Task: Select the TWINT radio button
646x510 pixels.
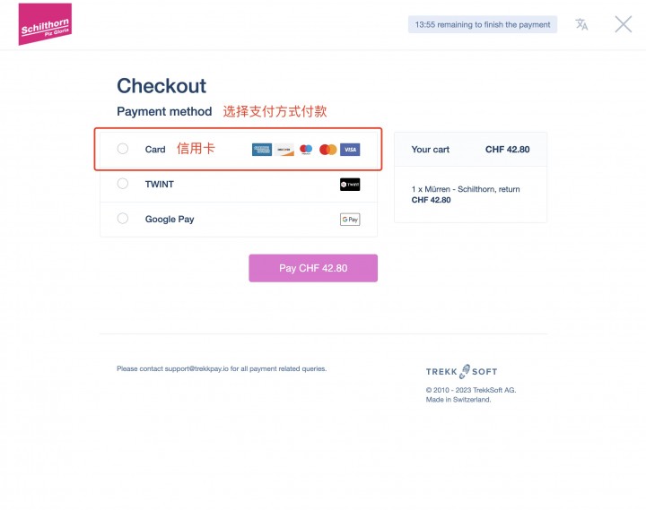Action: 123,184
